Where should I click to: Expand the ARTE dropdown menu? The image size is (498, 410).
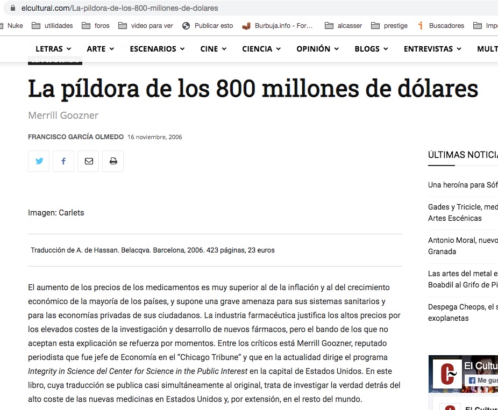tap(100, 49)
